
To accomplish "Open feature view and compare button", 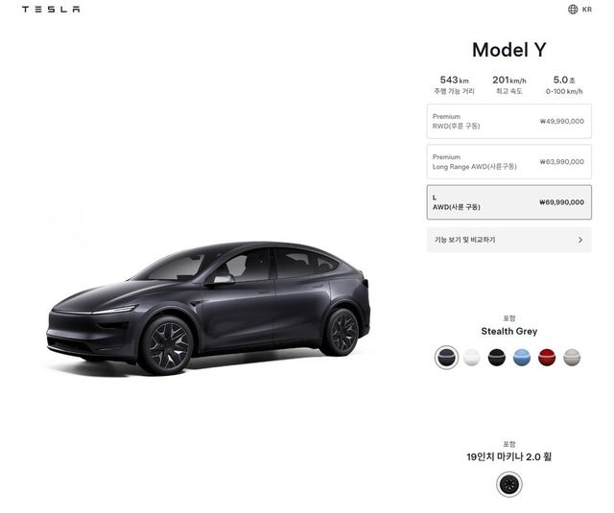I will point(509,240).
